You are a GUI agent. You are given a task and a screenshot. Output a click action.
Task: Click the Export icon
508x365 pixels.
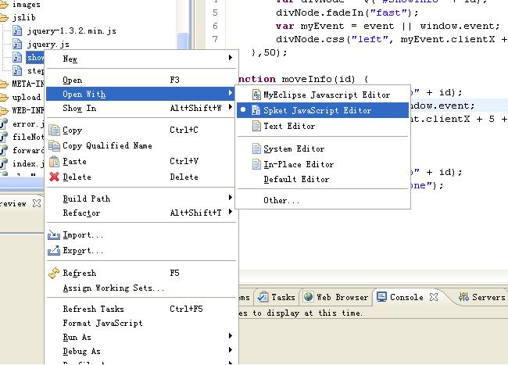coord(54,250)
